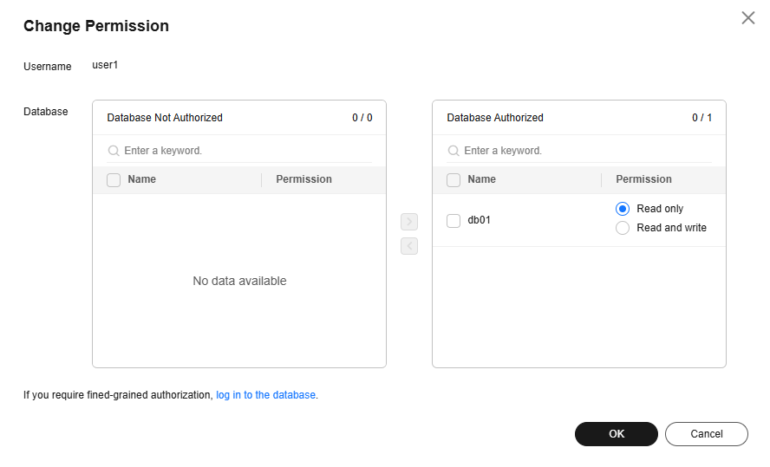770x467 pixels.
Task: Click Name column header in Database Authorized
Action: [x=481, y=179]
